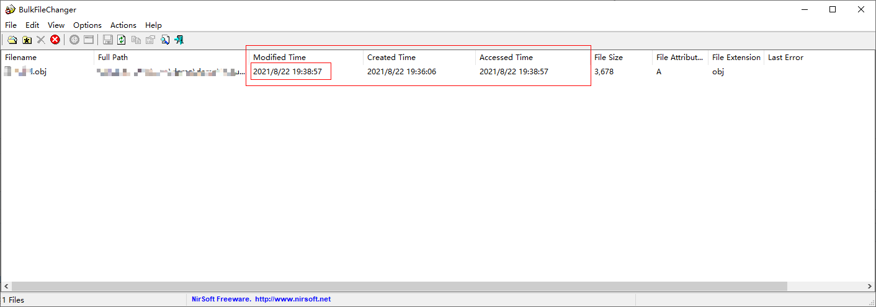Click the Copy Selected Items icon

click(136, 40)
